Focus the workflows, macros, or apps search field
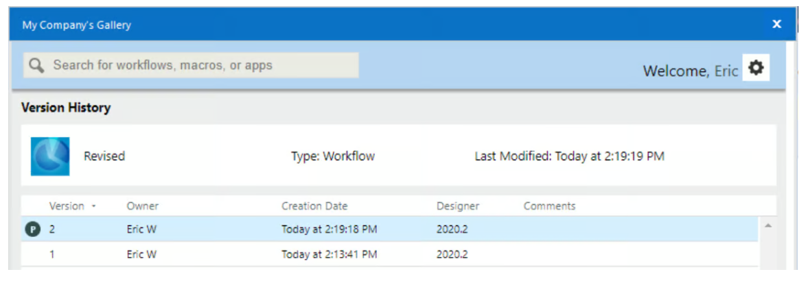The width and height of the screenshot is (808, 298). (191, 65)
